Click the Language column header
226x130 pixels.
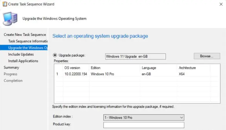tap(149, 68)
